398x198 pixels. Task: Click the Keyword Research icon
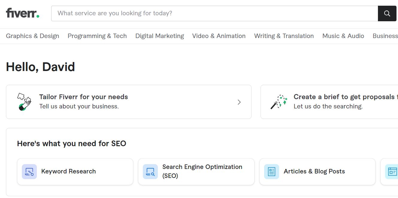tap(29, 172)
